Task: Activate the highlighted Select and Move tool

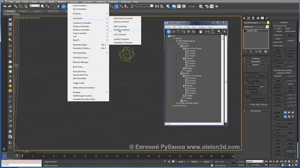Action: (x=64, y=7)
